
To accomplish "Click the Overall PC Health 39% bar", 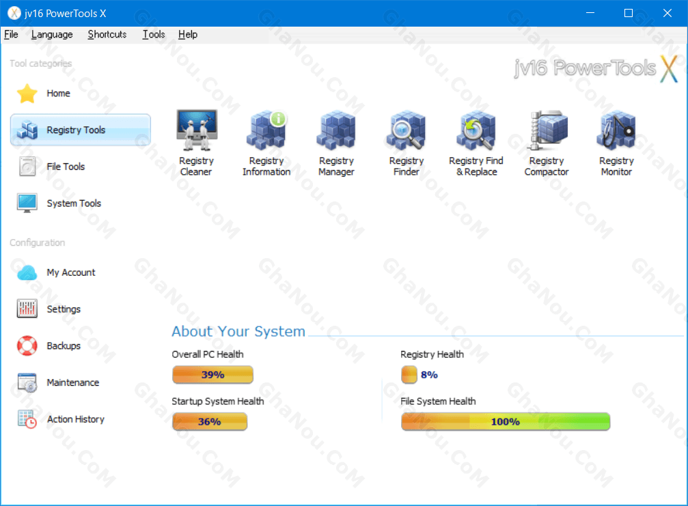I will point(212,374).
